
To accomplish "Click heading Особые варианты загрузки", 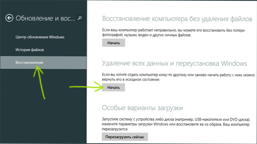I will pyautogui.click(x=142, y=108).
